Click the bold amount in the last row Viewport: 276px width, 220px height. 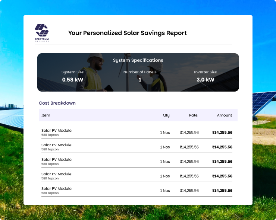click(x=222, y=191)
